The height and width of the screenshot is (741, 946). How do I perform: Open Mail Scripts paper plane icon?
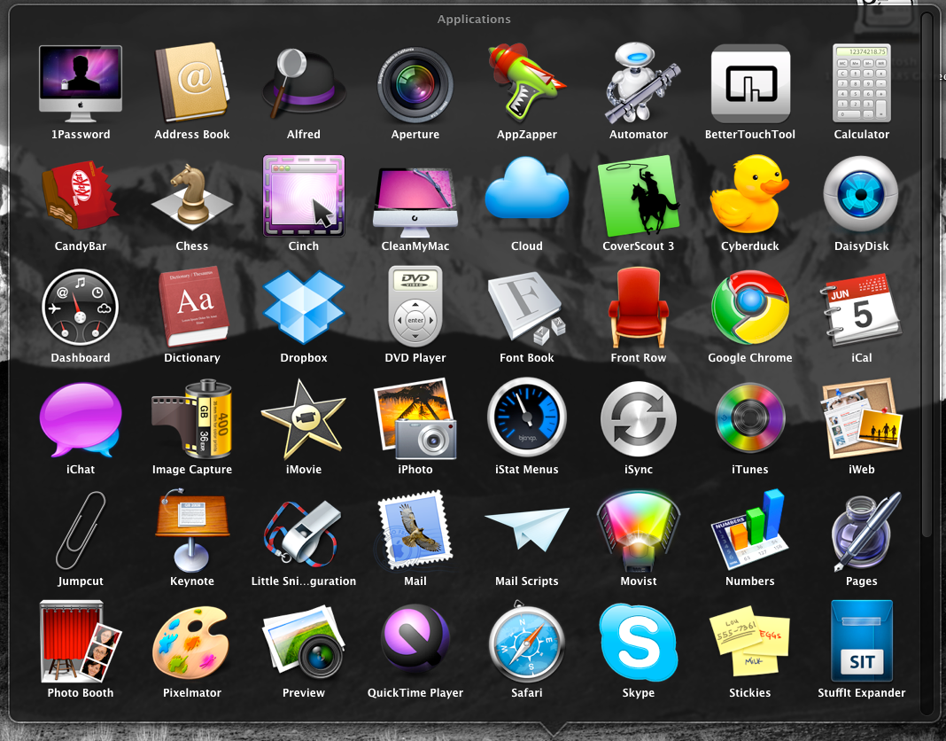[528, 528]
